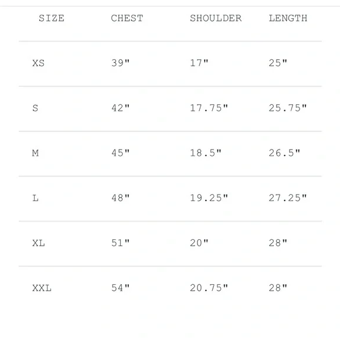Select the M size row label
Viewport: 340px width, 340px height.
point(35,153)
